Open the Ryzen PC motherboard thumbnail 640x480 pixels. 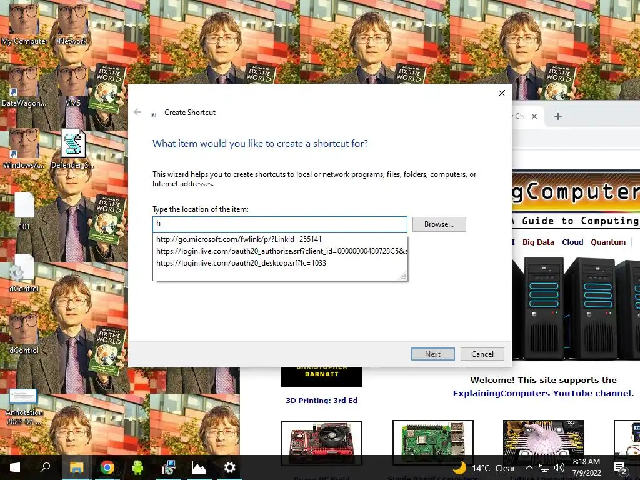click(322, 443)
